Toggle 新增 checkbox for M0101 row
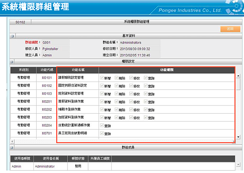244x173 pixels. click(x=102, y=78)
